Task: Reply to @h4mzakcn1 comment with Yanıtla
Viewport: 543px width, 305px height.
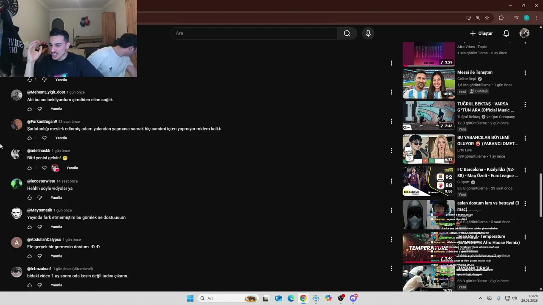Action: point(56,286)
